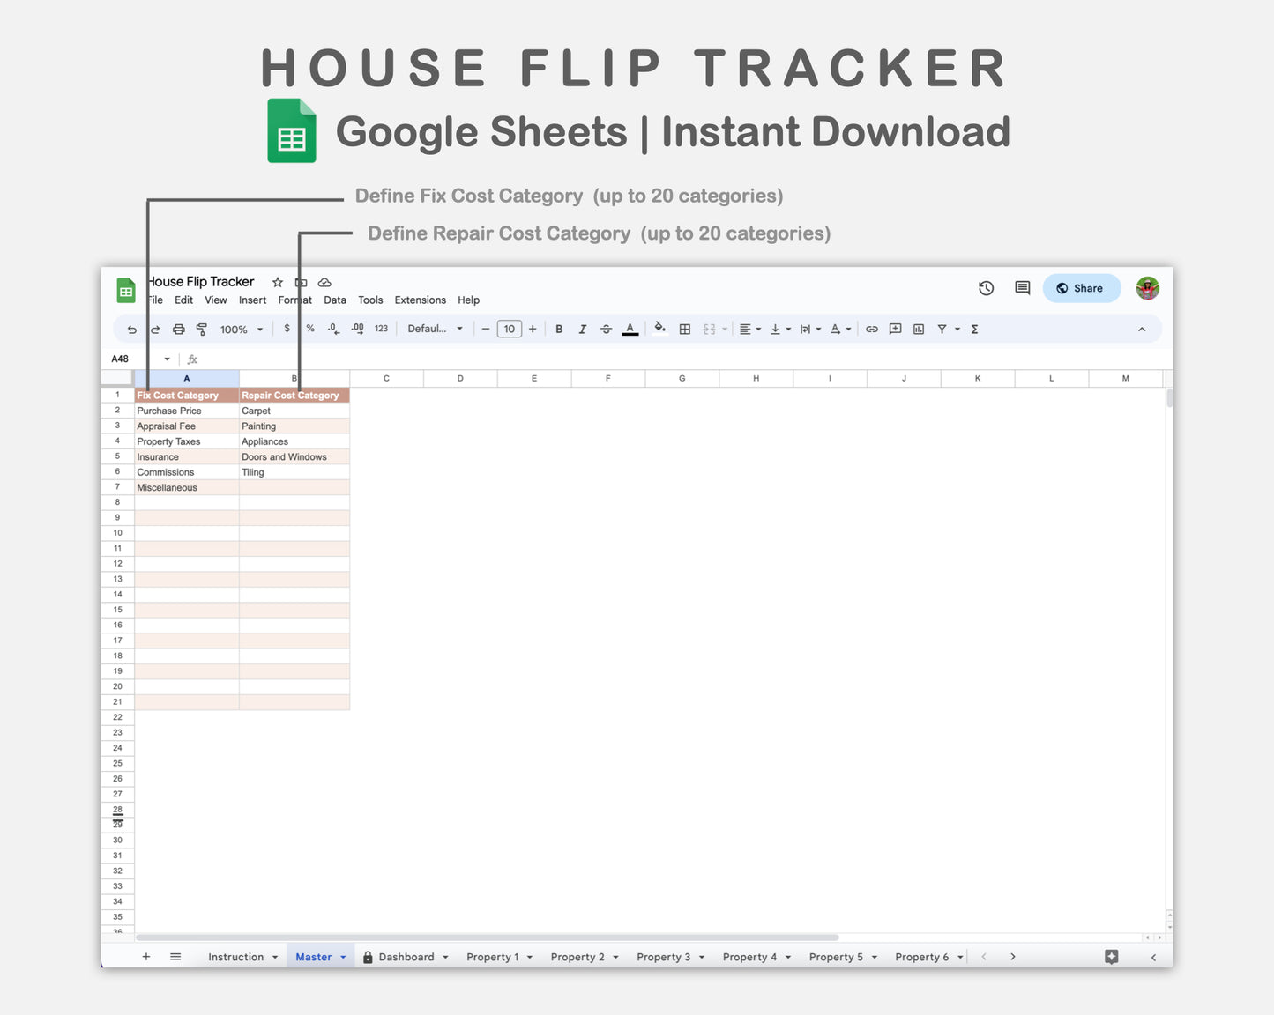Expand the font size dropdown

[x=510, y=329]
